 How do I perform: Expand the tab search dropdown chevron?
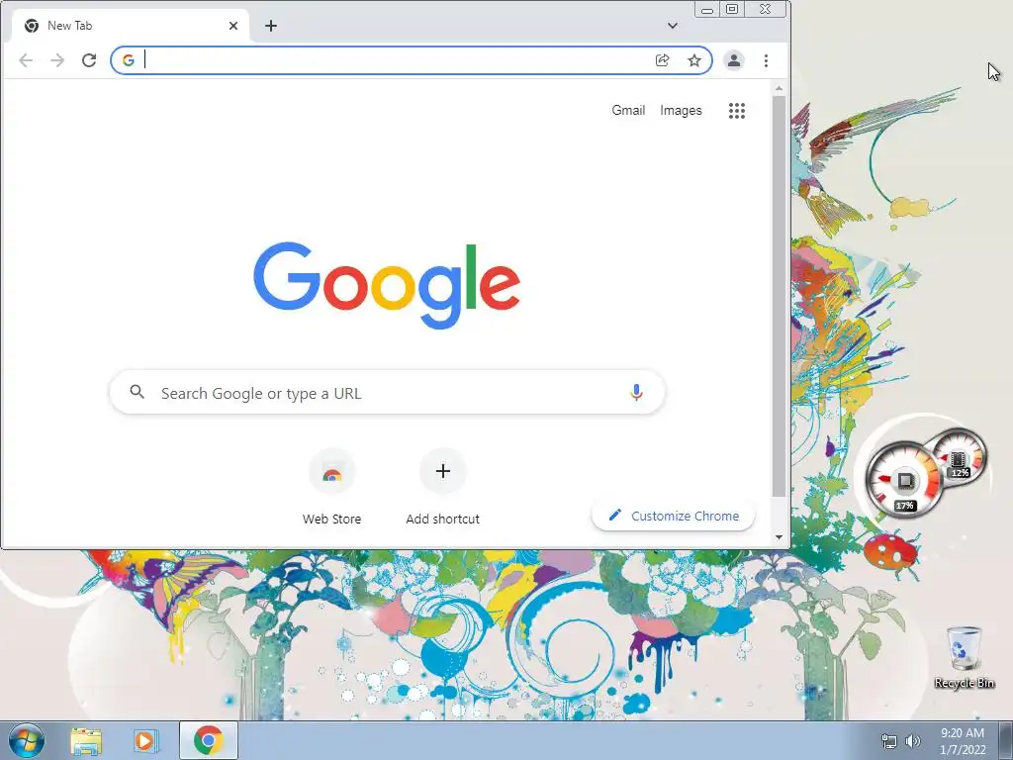point(673,26)
